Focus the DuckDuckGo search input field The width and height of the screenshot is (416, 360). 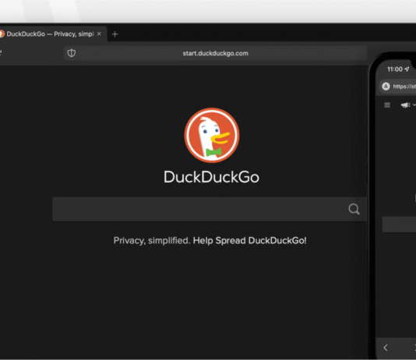(x=209, y=209)
